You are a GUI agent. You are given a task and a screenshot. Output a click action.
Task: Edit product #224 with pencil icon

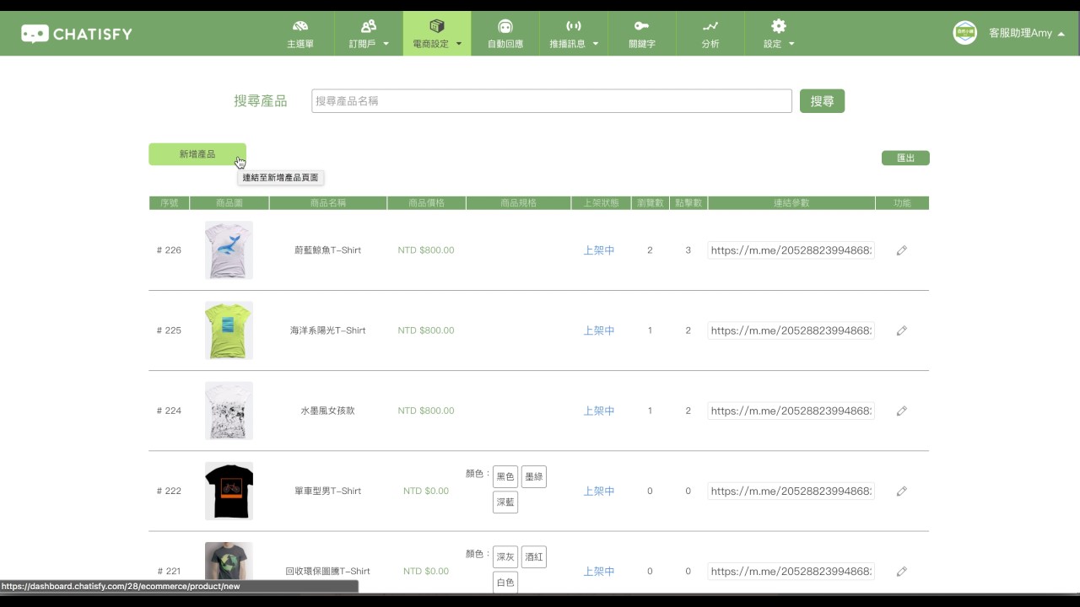coord(901,411)
